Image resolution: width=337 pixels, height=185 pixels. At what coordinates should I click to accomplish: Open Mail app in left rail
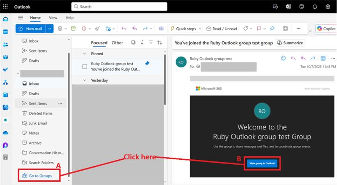(x=5, y=19)
